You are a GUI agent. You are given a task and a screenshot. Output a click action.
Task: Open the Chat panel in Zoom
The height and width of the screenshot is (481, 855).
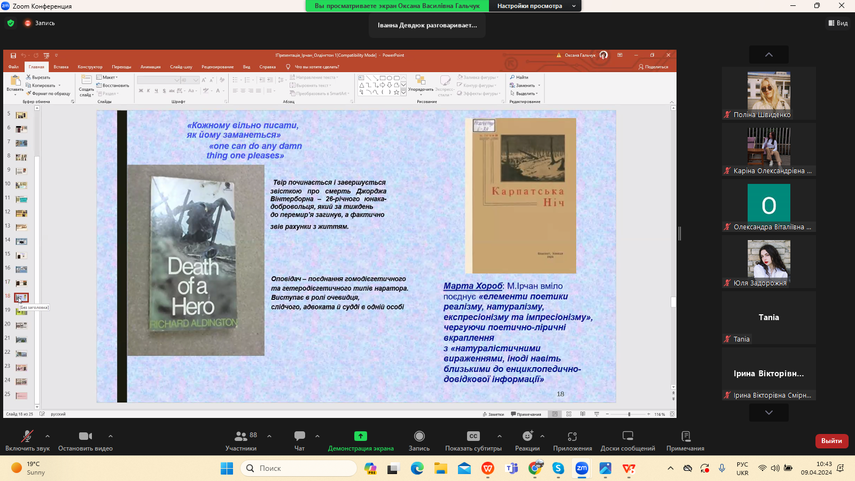tap(299, 437)
